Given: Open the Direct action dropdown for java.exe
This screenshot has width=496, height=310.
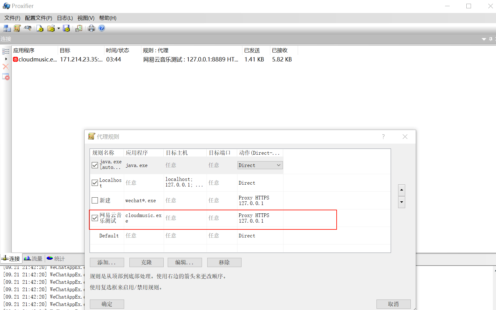Looking at the screenshot, I should [260, 165].
